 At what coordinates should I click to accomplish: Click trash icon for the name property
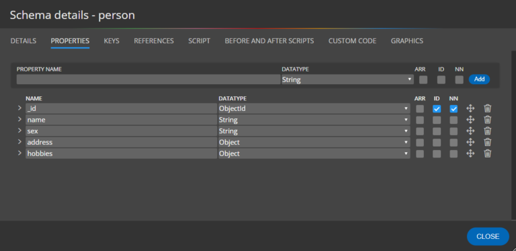click(x=487, y=120)
